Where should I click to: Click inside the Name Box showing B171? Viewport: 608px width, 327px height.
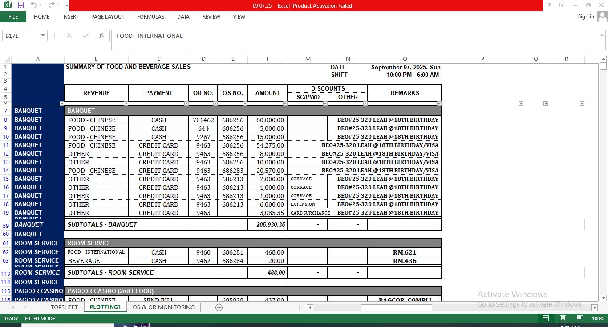click(x=21, y=36)
